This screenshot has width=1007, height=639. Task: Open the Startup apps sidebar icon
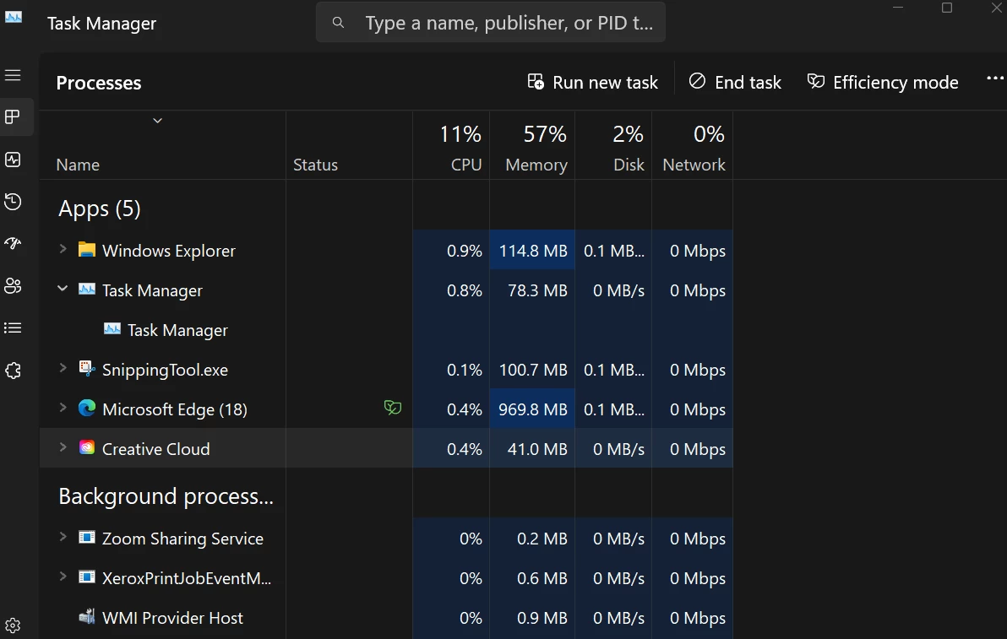click(x=13, y=243)
